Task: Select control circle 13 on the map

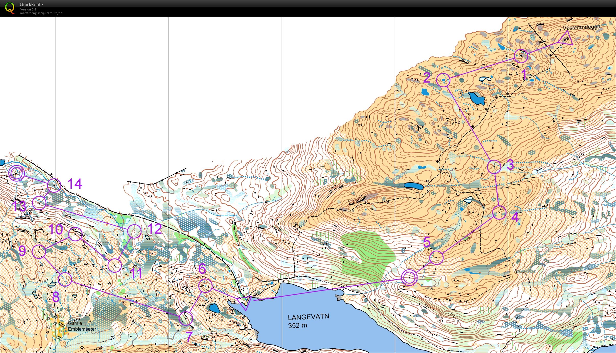Action: click(39, 203)
